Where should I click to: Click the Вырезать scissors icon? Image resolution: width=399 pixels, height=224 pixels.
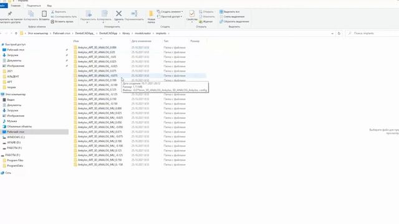52,12
